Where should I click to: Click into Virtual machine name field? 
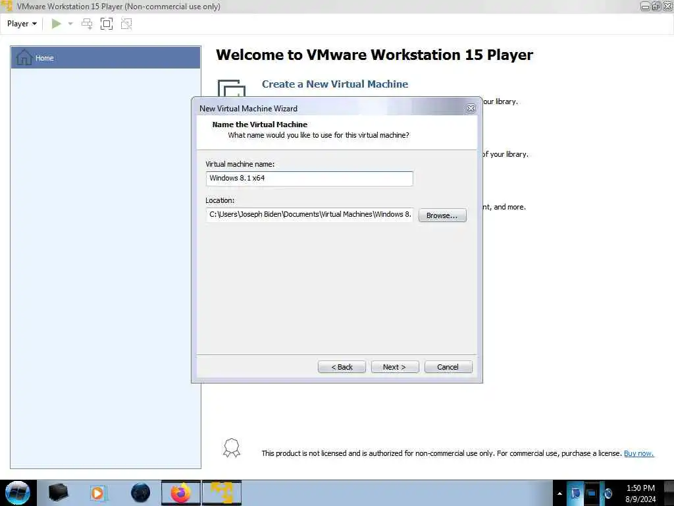[309, 179]
